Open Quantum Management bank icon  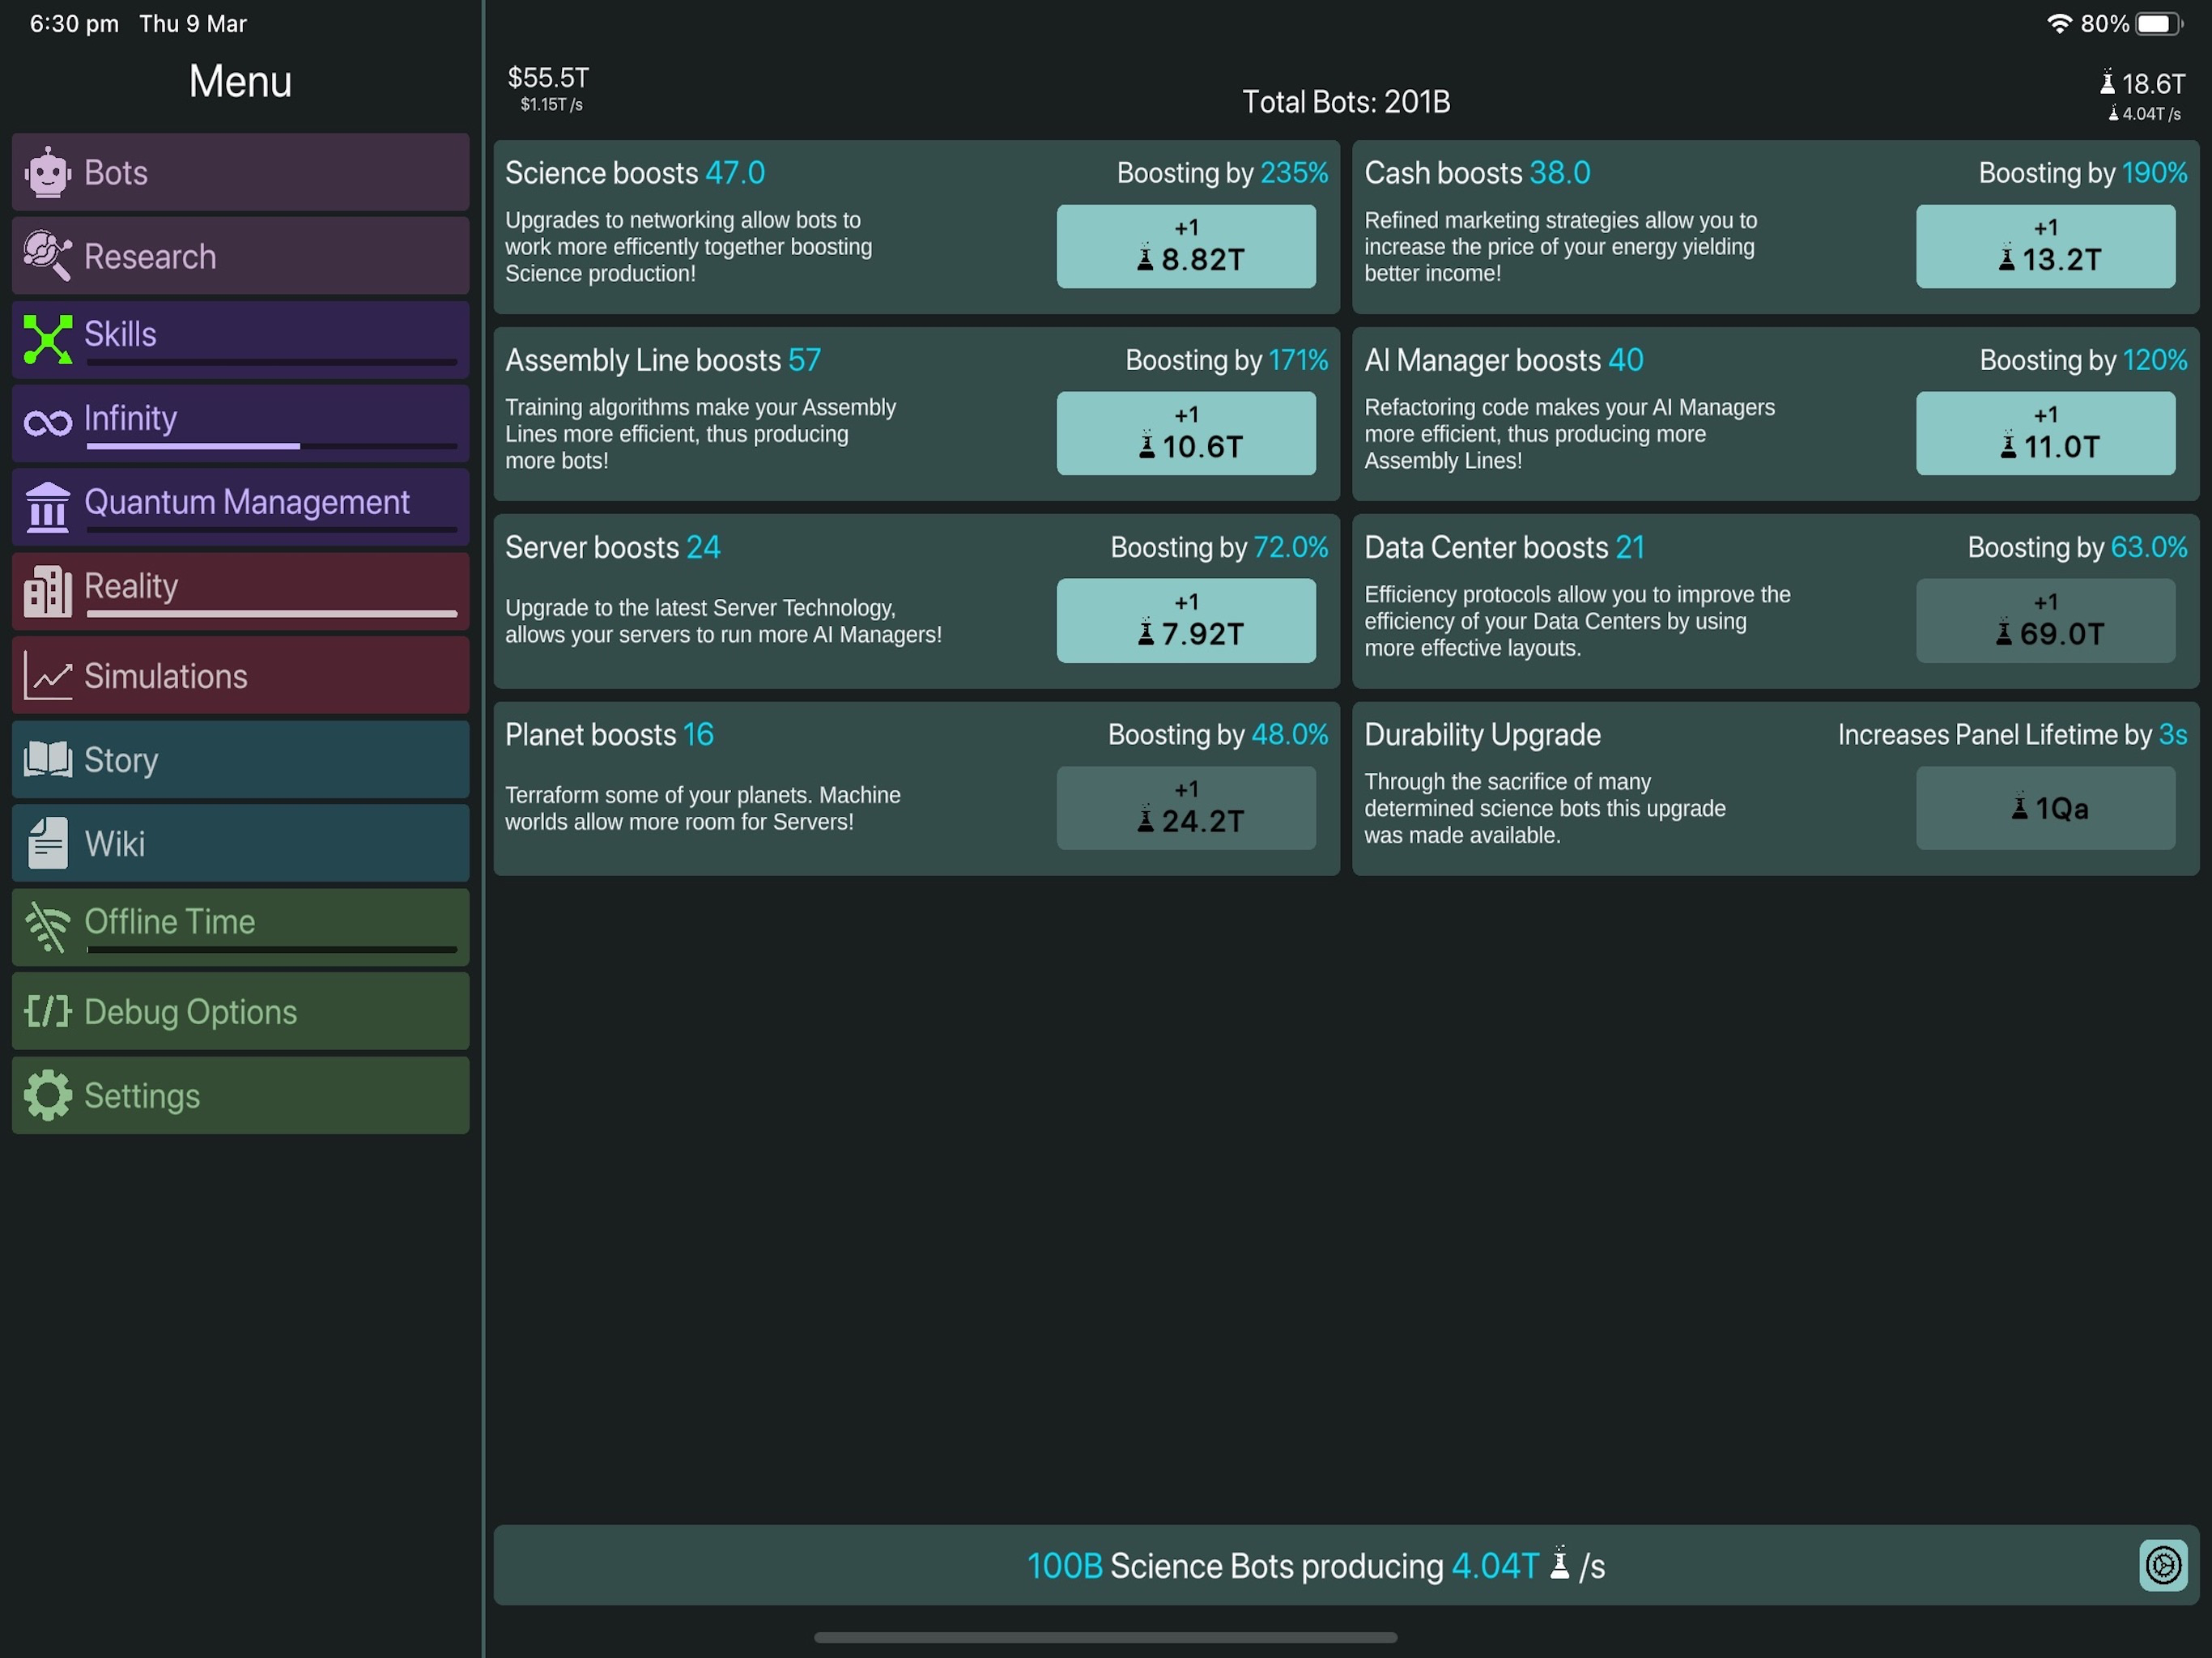pyautogui.click(x=47, y=507)
